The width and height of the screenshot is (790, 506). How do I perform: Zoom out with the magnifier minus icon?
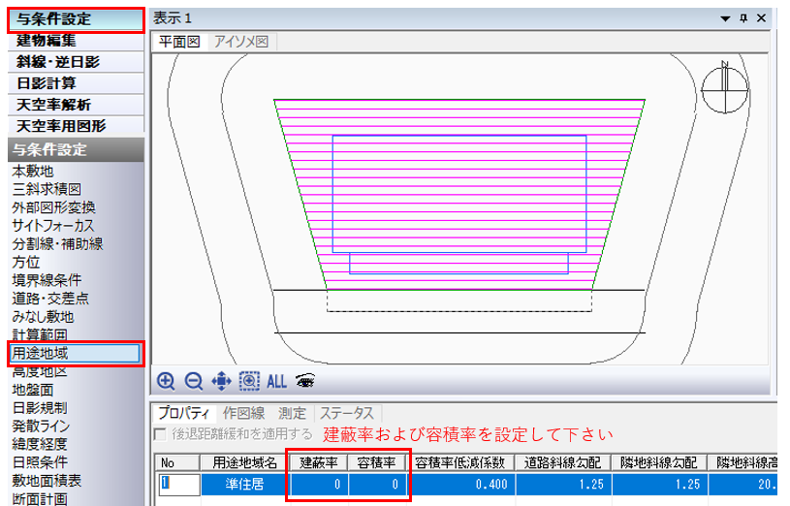(194, 381)
